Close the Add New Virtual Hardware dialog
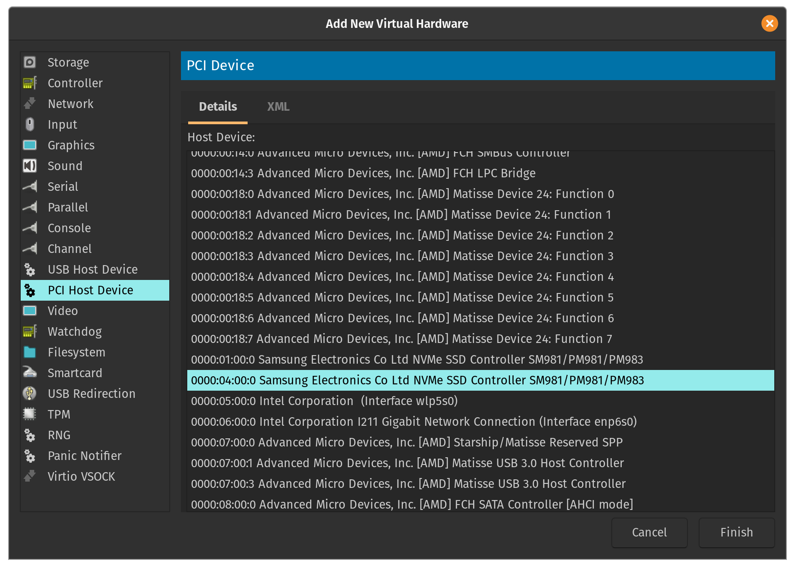The height and width of the screenshot is (568, 795). [x=769, y=23]
